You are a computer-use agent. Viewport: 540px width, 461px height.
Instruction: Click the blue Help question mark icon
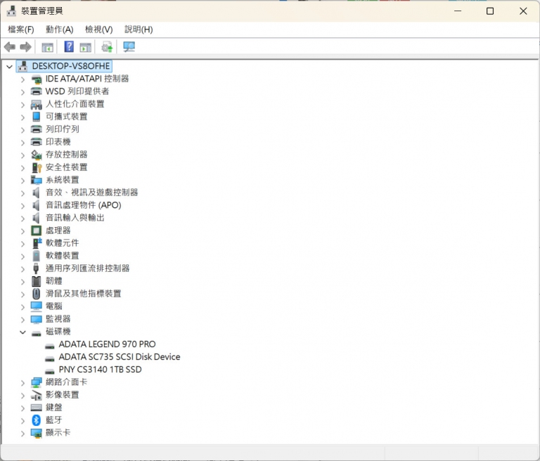(69, 47)
